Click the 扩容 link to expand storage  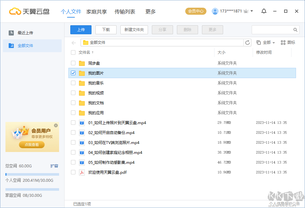tap(55, 166)
